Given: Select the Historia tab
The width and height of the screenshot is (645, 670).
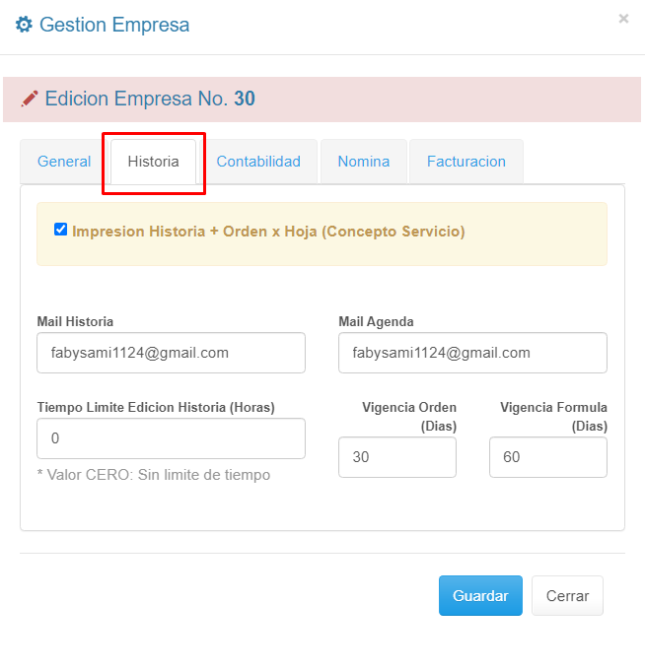Looking at the screenshot, I should (153, 162).
